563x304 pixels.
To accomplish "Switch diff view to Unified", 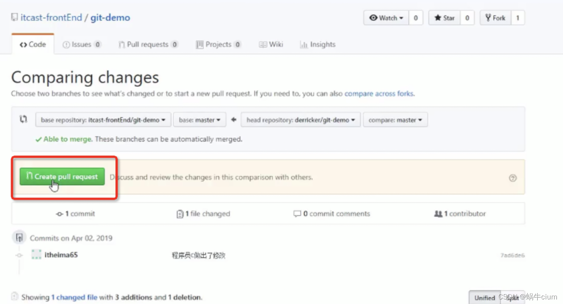I will [485, 297].
